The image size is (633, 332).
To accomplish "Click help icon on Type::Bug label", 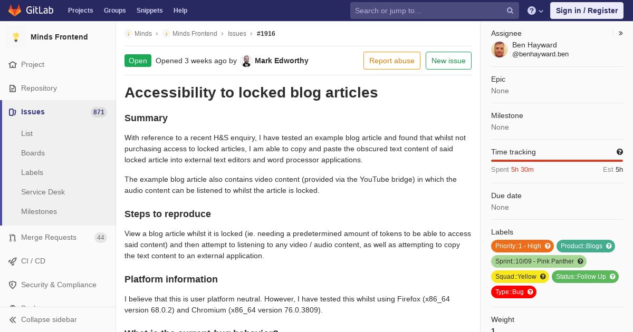I will 530,292.
